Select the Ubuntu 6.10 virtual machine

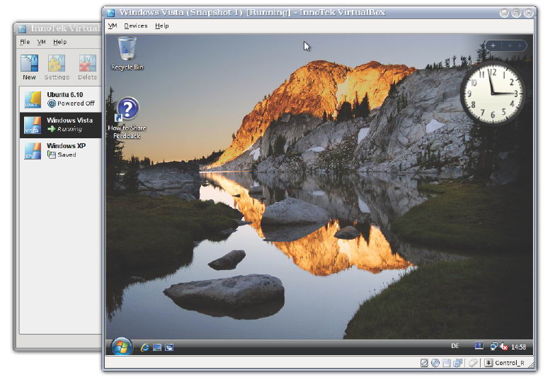[x=61, y=99]
